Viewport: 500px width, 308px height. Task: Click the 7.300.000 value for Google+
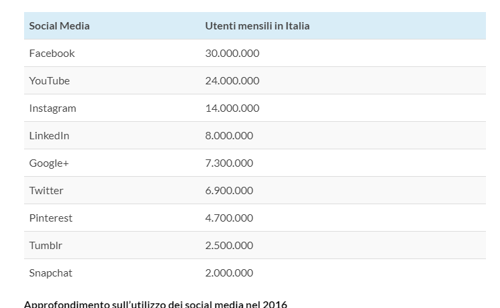coord(229,163)
